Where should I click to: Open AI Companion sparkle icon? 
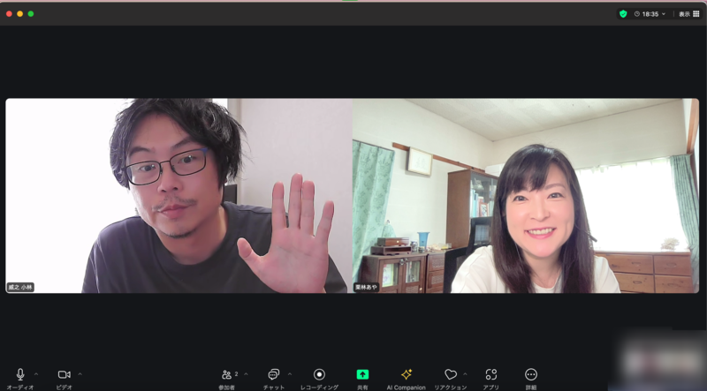point(406,375)
